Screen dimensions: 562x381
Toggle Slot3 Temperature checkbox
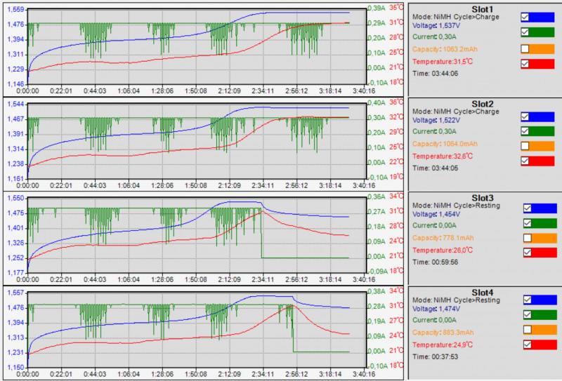click(528, 253)
